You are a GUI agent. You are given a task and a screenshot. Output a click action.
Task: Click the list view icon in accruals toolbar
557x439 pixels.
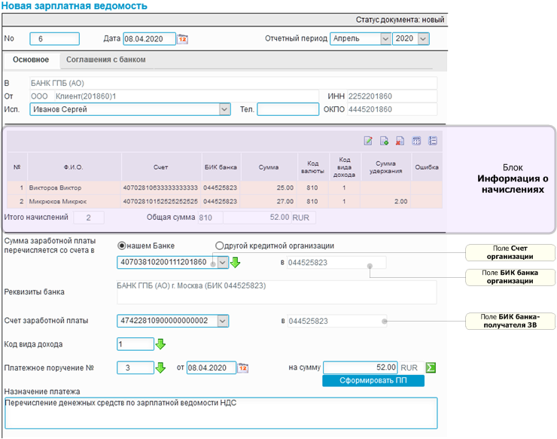432,141
